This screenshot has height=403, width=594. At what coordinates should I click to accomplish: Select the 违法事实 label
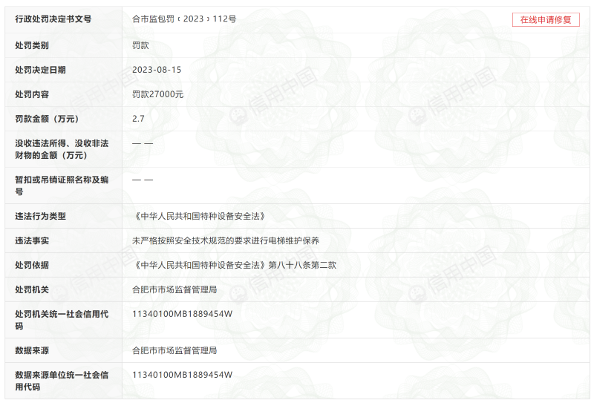pos(32,240)
